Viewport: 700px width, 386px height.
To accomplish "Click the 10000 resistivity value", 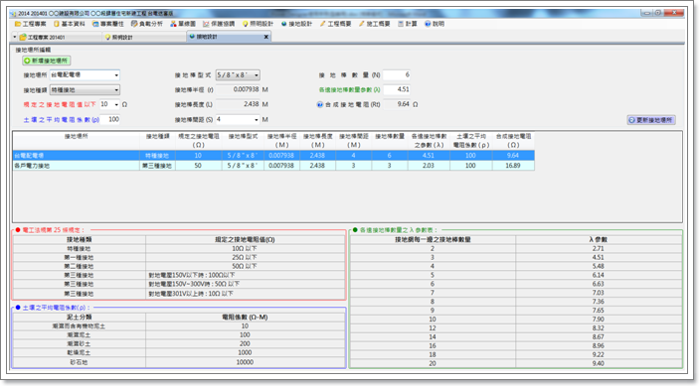I will (245, 362).
